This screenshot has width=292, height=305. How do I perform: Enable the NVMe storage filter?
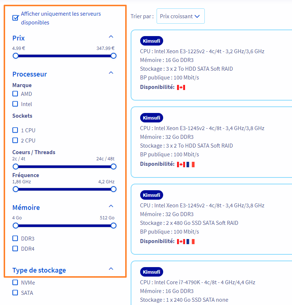pyautogui.click(x=15, y=282)
